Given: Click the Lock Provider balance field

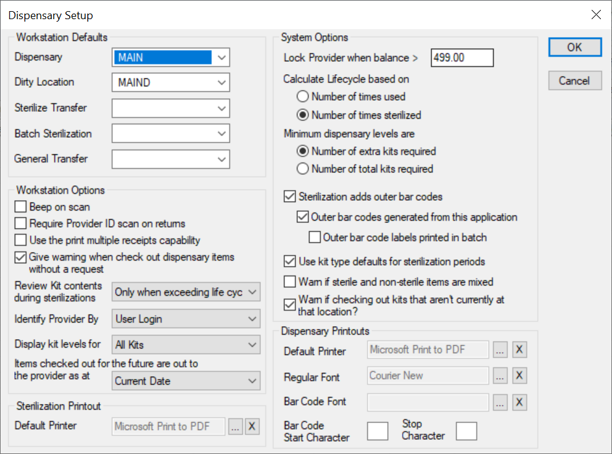Looking at the screenshot, I should point(461,57).
